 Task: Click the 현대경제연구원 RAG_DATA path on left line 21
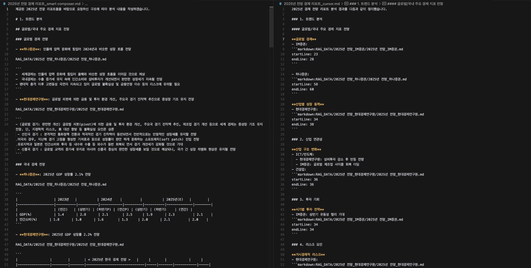pyautogui.click(x=70, y=109)
